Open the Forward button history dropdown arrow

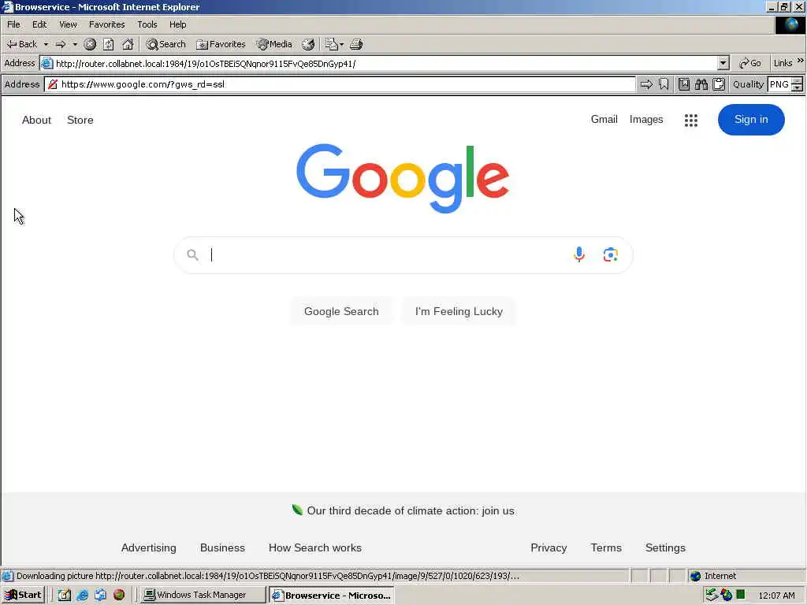pos(75,44)
